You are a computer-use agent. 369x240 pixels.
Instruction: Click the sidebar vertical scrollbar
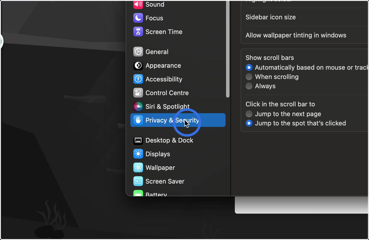point(228,49)
